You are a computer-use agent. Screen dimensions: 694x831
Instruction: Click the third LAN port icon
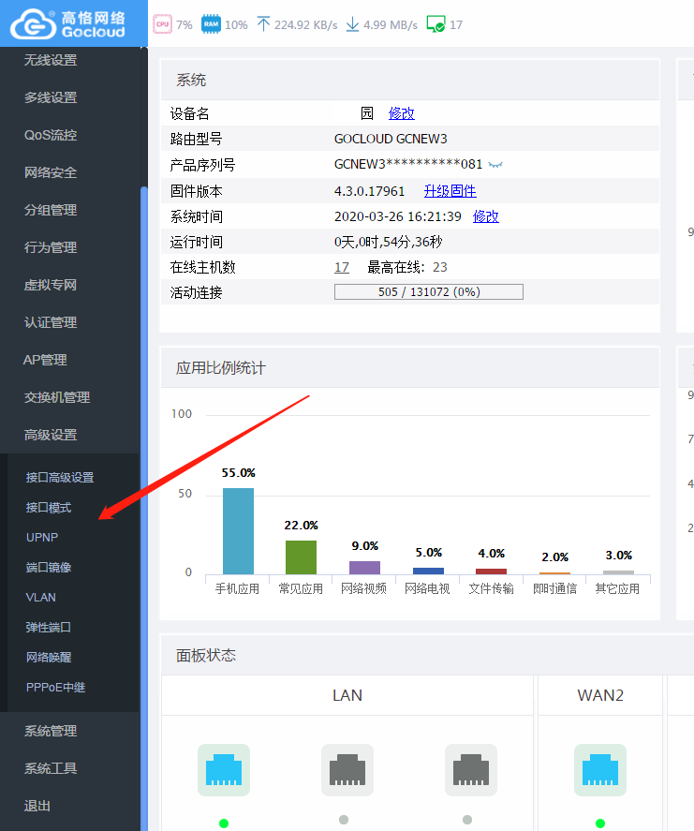coord(470,770)
